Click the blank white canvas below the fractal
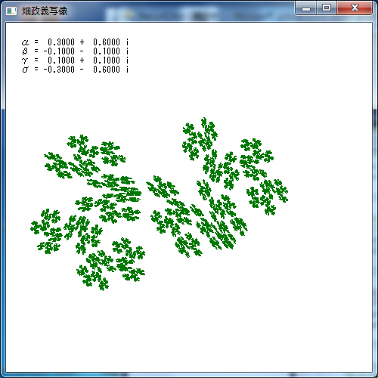Viewport: 378px width, 378px height. (x=189, y=327)
